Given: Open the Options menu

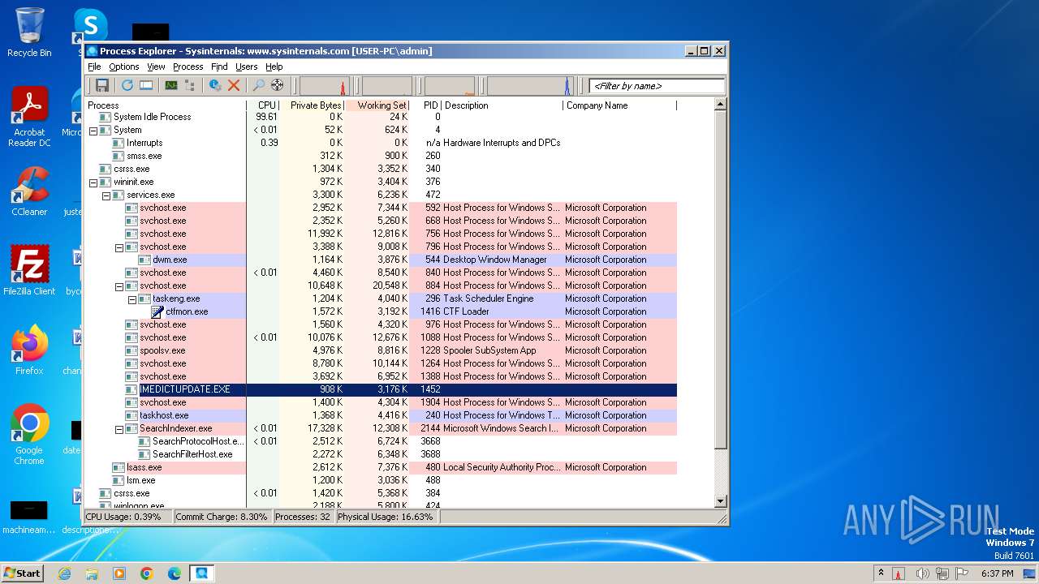Looking at the screenshot, I should pyautogui.click(x=124, y=67).
